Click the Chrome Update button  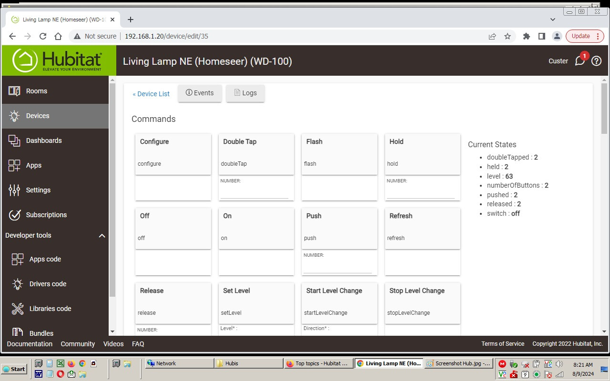(585, 36)
